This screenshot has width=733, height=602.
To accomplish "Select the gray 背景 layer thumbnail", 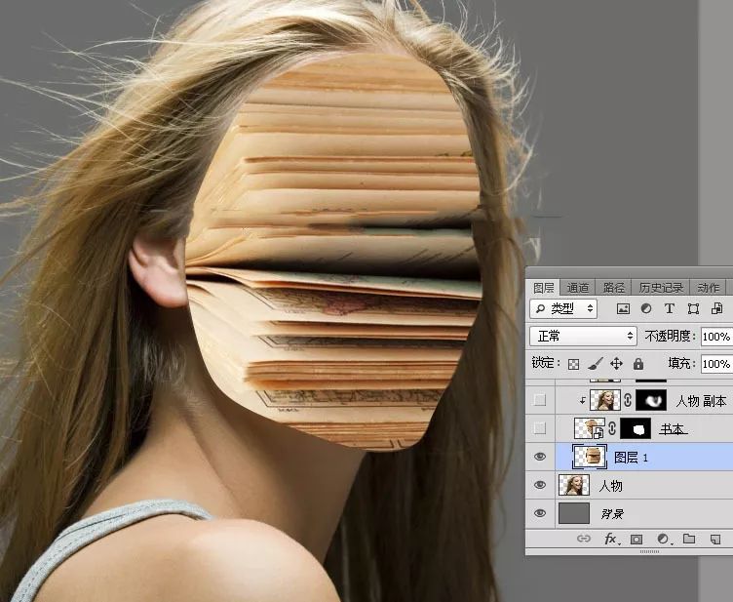I will click(x=574, y=513).
